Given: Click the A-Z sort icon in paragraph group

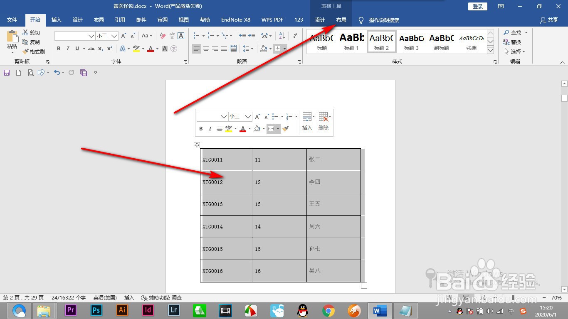Looking at the screenshot, I should coord(282,36).
